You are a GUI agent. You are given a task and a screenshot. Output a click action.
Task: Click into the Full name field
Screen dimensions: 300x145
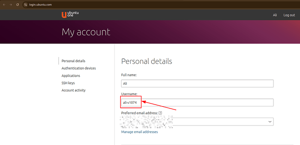point(197,84)
